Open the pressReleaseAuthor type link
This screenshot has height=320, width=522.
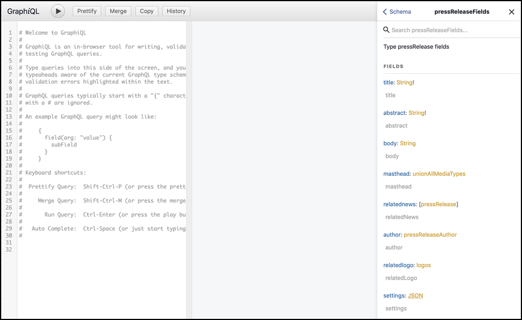coord(430,235)
